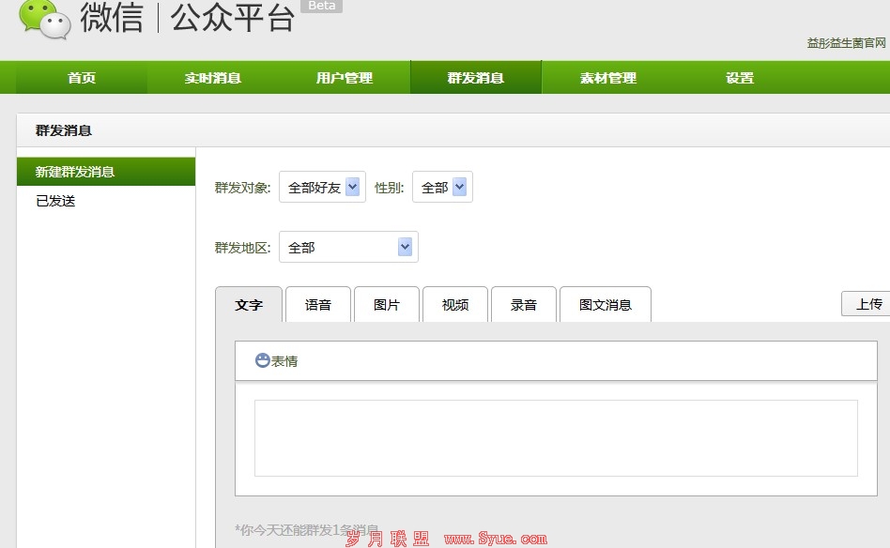Screen dimensions: 890x548
Task: Open 用户管理 navigation item
Action: tap(345, 78)
